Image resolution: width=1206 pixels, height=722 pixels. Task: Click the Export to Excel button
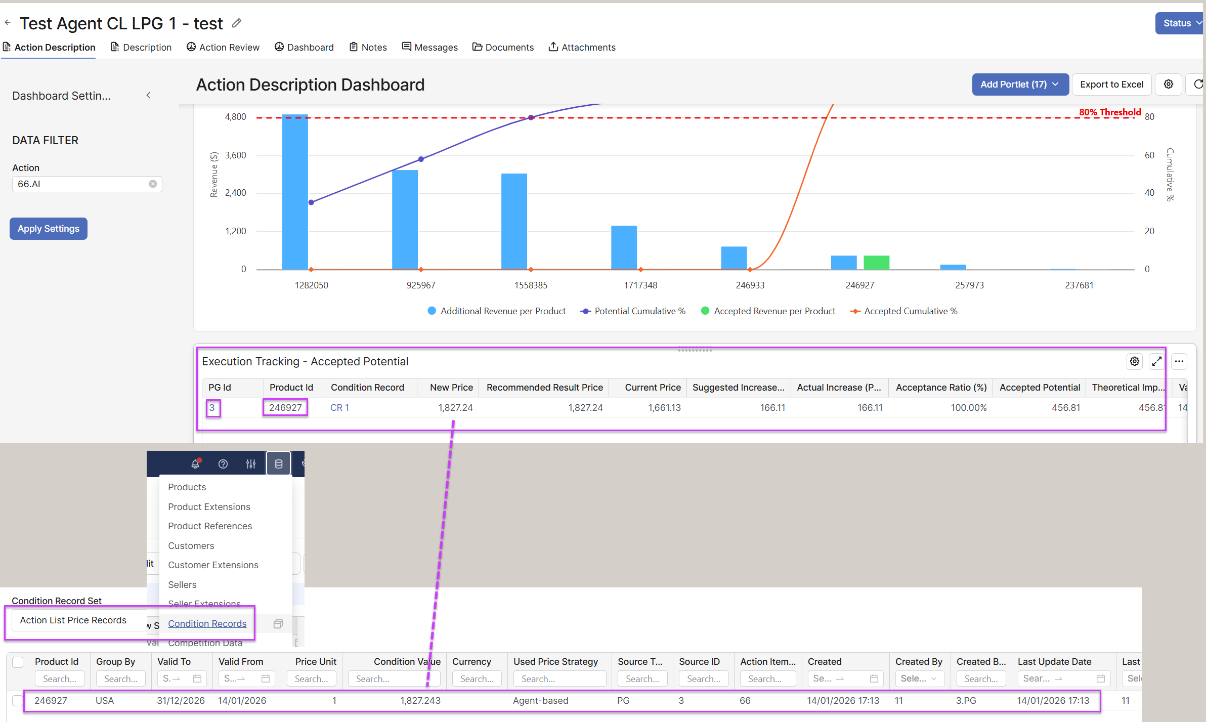1111,84
